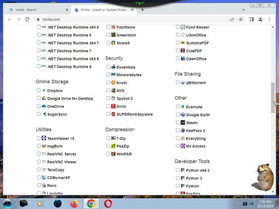Check the .NET Desktop Runtime x64 8 checkbox

click(x=39, y=58)
